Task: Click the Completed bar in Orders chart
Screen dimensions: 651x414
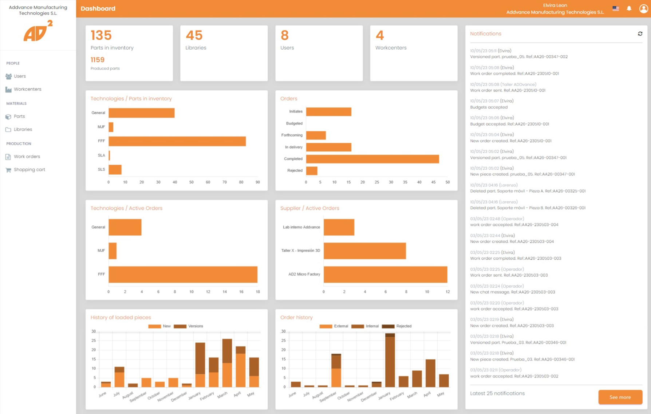Action: tap(372, 159)
